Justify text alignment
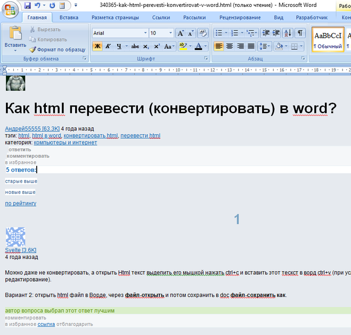 [x=251, y=46]
